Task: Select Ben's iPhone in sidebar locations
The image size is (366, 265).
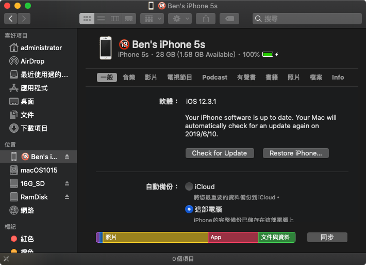Action: [39, 157]
